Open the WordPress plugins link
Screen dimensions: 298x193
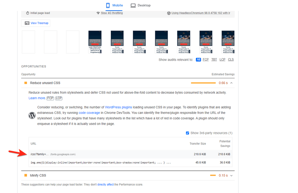[118, 107]
